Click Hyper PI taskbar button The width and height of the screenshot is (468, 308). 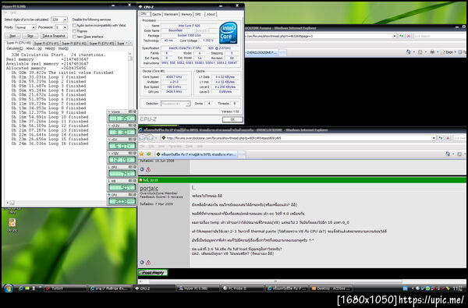coord(198,289)
